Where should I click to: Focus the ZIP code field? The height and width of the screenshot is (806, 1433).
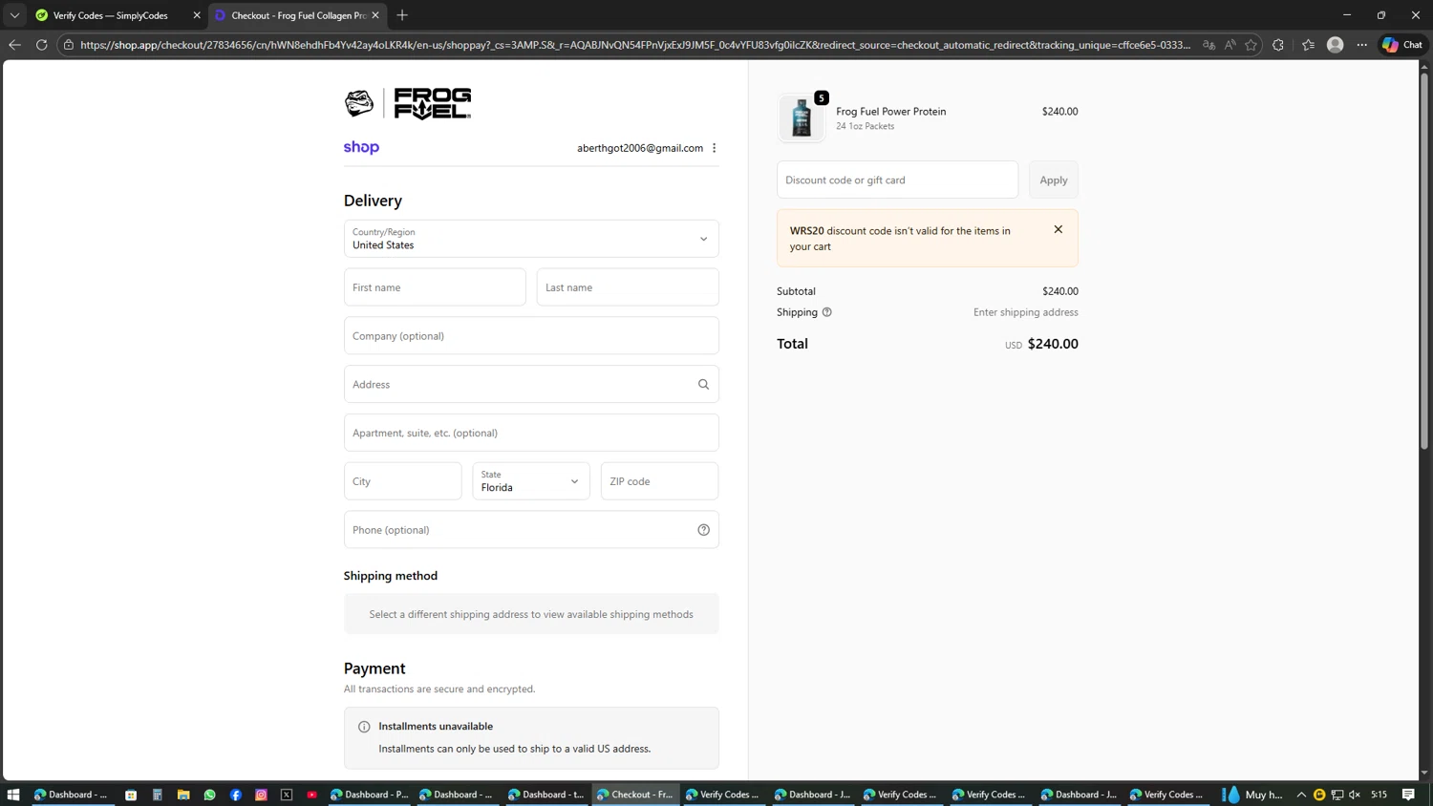[660, 481]
